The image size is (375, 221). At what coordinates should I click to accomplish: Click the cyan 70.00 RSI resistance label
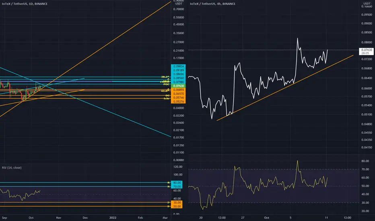177,186
